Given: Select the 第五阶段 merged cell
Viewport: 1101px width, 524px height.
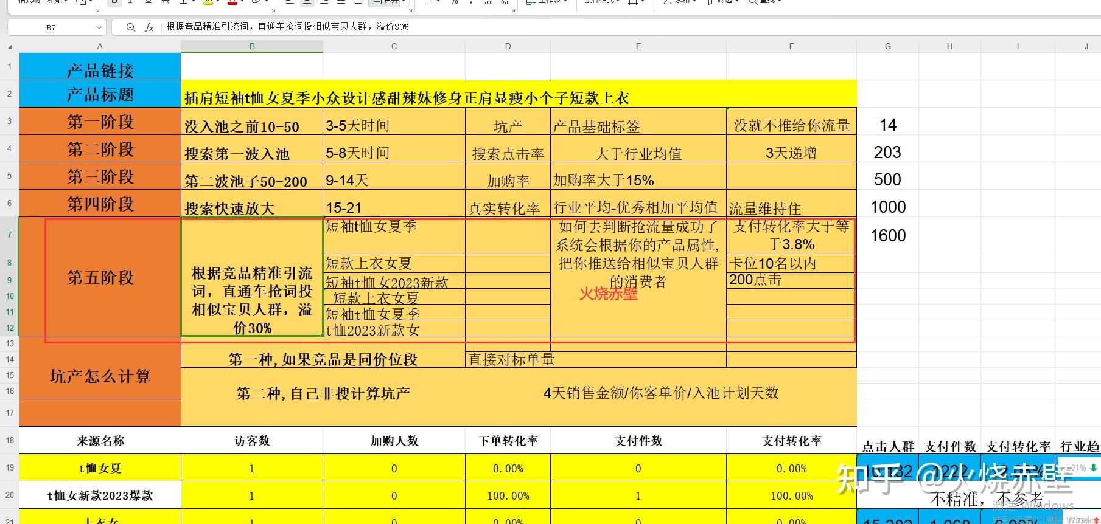Looking at the screenshot, I should click(100, 277).
